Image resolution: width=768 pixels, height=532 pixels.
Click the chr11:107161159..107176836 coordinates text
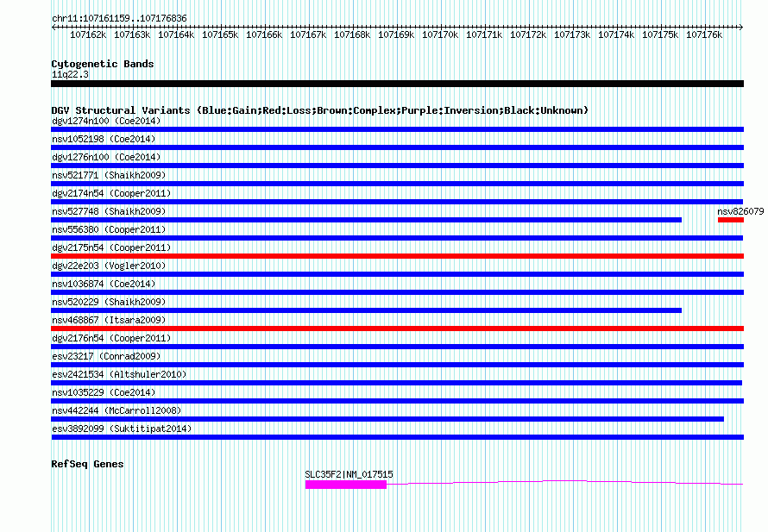click(x=119, y=18)
